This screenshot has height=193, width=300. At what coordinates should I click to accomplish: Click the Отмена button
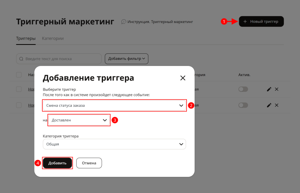pos(89,163)
